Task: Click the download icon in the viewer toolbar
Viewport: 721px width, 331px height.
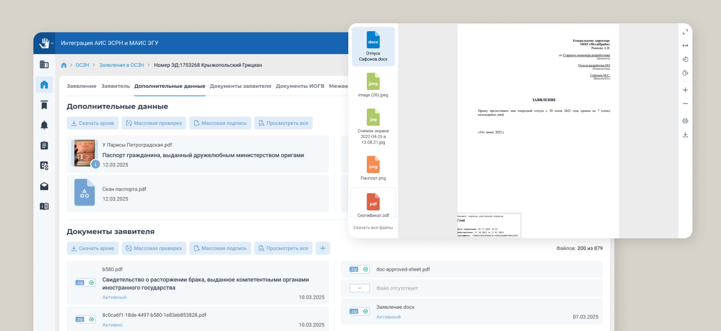Action: coord(685,135)
